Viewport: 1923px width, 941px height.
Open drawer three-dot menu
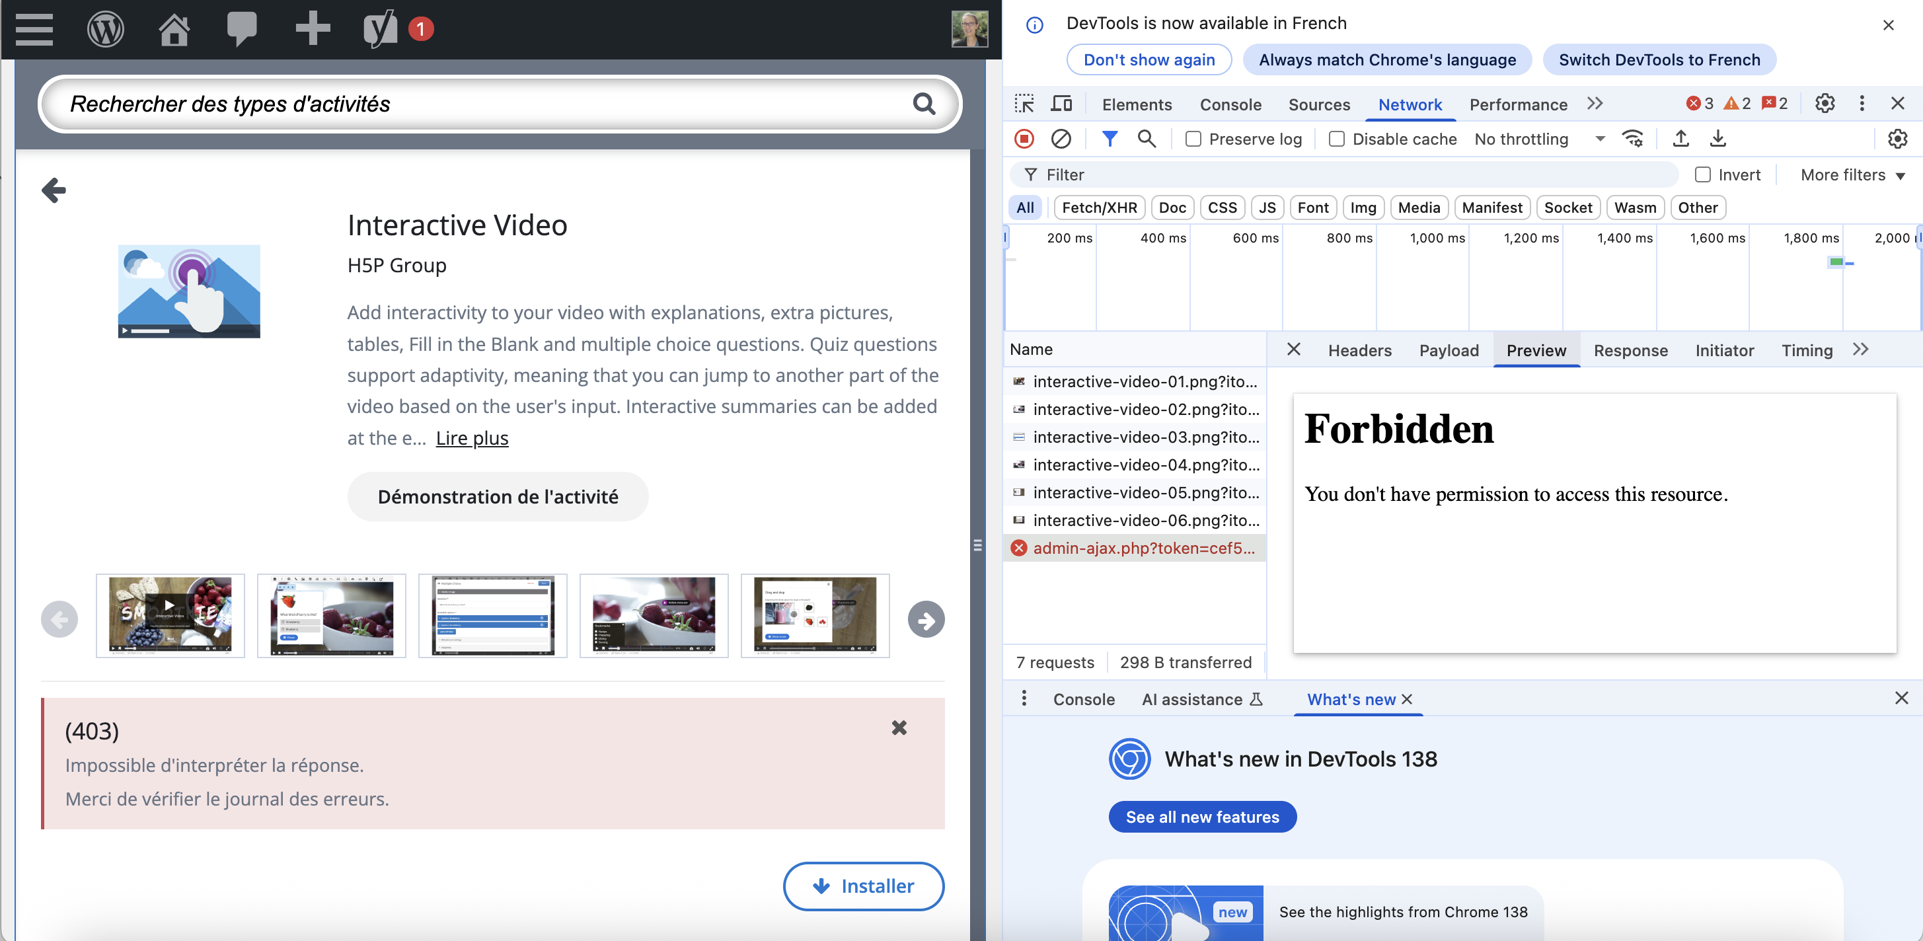[x=1024, y=698]
